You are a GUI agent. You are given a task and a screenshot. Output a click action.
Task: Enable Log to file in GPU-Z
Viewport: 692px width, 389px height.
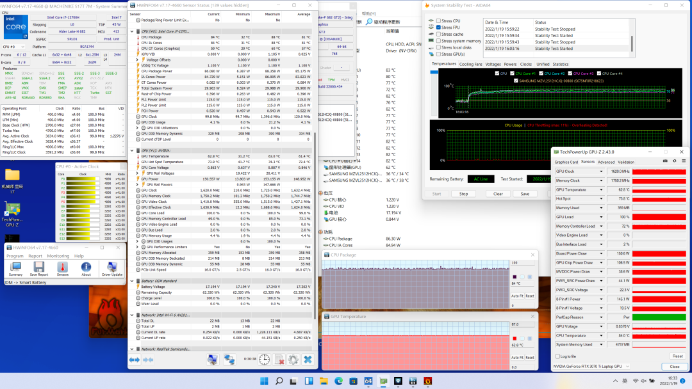[x=557, y=356]
